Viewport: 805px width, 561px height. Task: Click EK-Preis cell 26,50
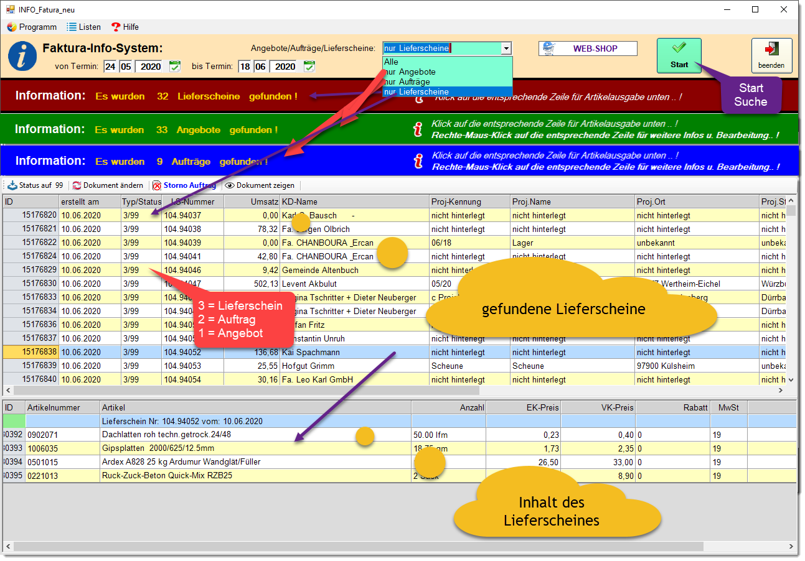(524, 462)
